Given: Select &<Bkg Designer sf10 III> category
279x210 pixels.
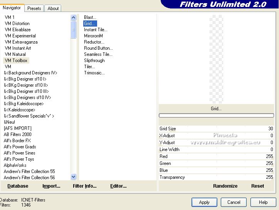Looking at the screenshot, I should coord(26,91).
